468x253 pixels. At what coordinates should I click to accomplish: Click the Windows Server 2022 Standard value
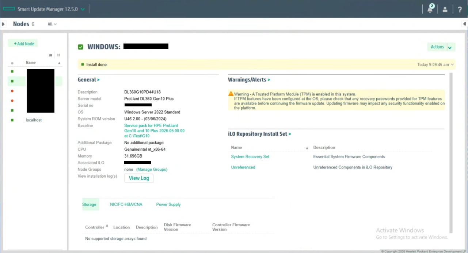click(152, 112)
